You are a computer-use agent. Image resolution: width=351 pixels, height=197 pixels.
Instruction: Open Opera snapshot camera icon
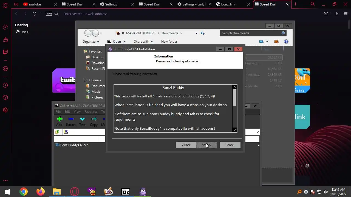click(x=326, y=14)
